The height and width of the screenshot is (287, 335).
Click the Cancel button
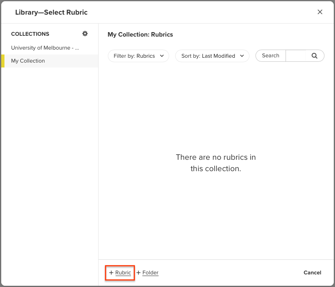(312, 273)
